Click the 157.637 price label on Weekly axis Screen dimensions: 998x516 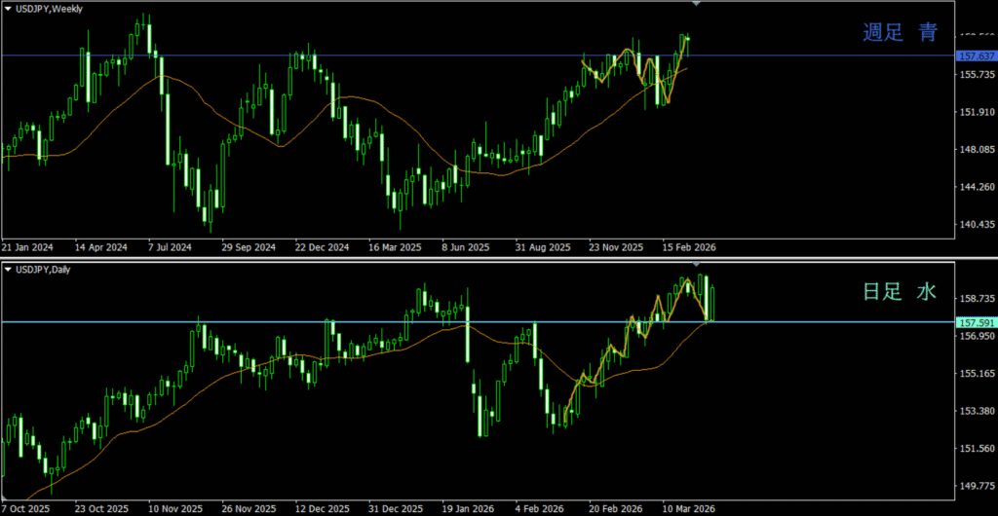[976, 55]
